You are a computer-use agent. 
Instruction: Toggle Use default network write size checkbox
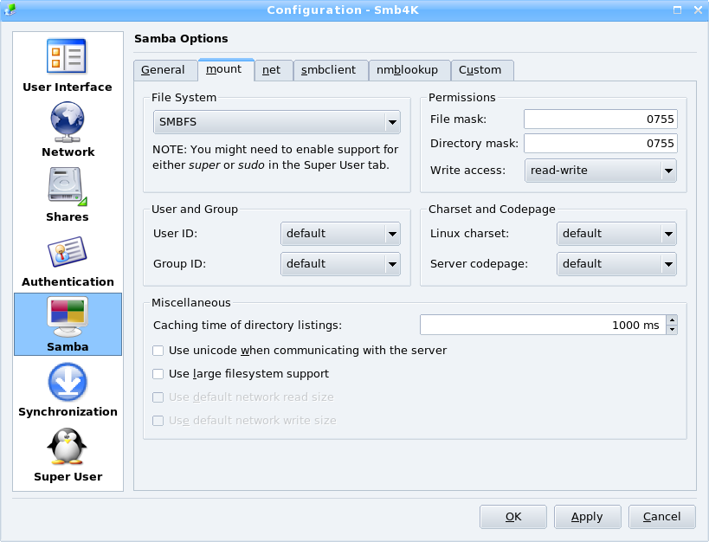[158, 421]
